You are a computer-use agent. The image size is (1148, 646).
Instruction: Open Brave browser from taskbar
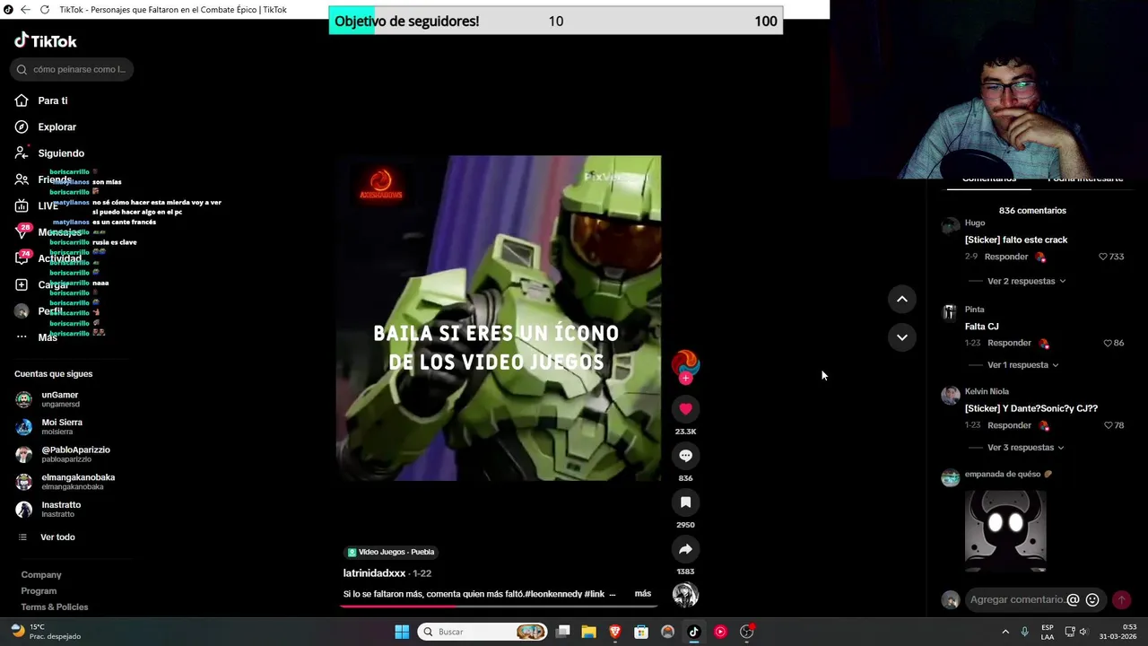click(x=615, y=632)
